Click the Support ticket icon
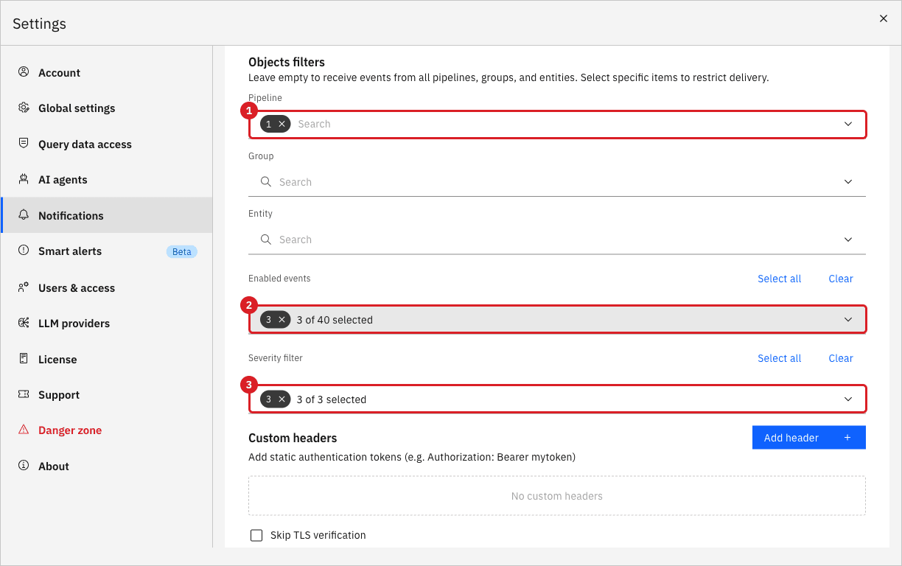 [24, 394]
